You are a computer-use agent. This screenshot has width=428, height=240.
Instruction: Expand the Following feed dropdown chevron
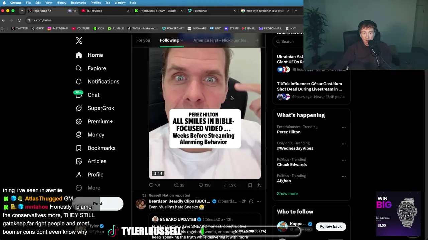(x=182, y=40)
